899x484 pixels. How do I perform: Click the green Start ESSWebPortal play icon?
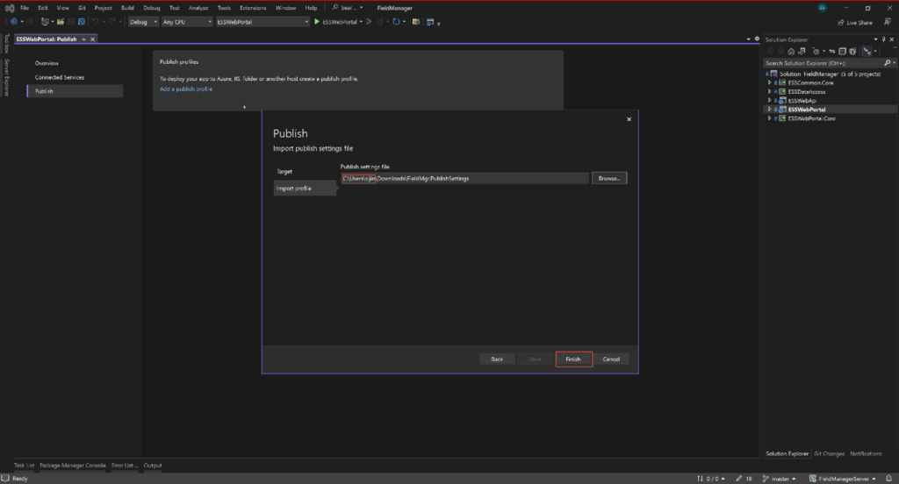click(x=316, y=22)
